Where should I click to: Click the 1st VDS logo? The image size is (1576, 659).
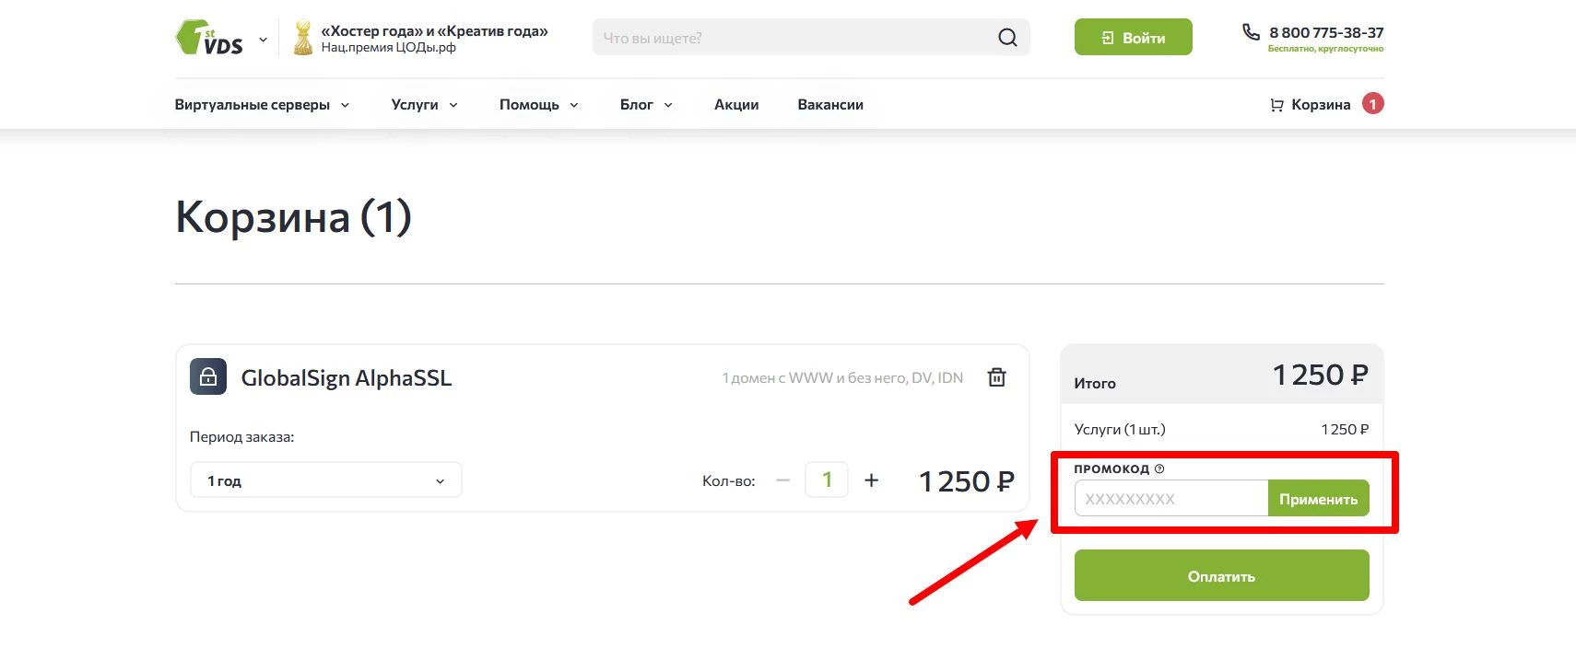tap(209, 38)
